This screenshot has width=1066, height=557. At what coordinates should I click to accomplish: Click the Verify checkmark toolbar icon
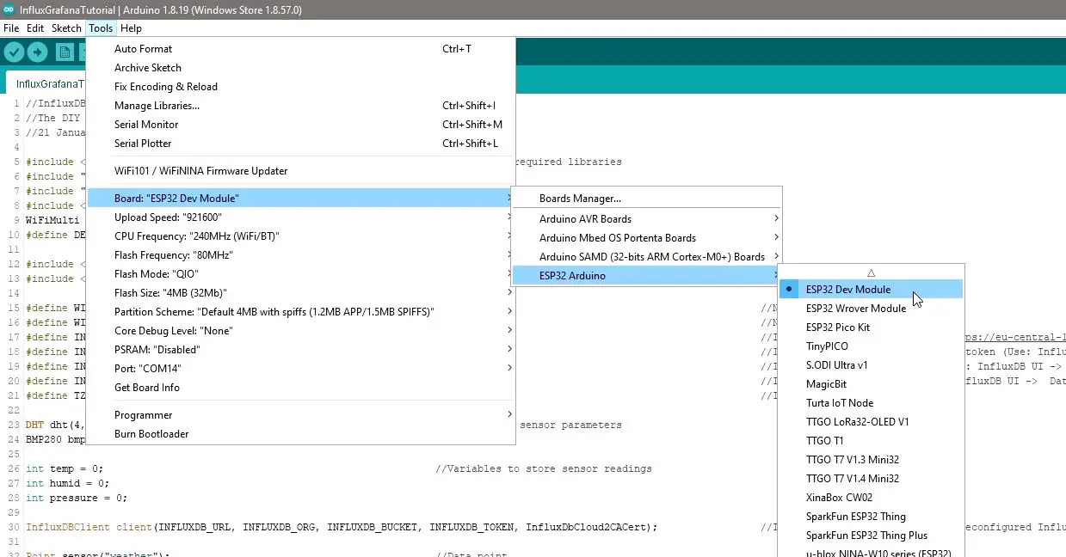pos(14,52)
